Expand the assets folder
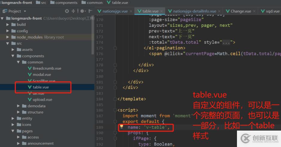 point(13,50)
